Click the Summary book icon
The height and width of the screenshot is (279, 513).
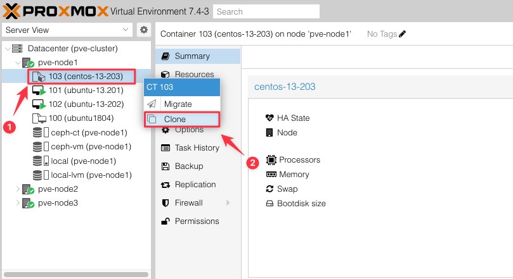[x=166, y=56]
